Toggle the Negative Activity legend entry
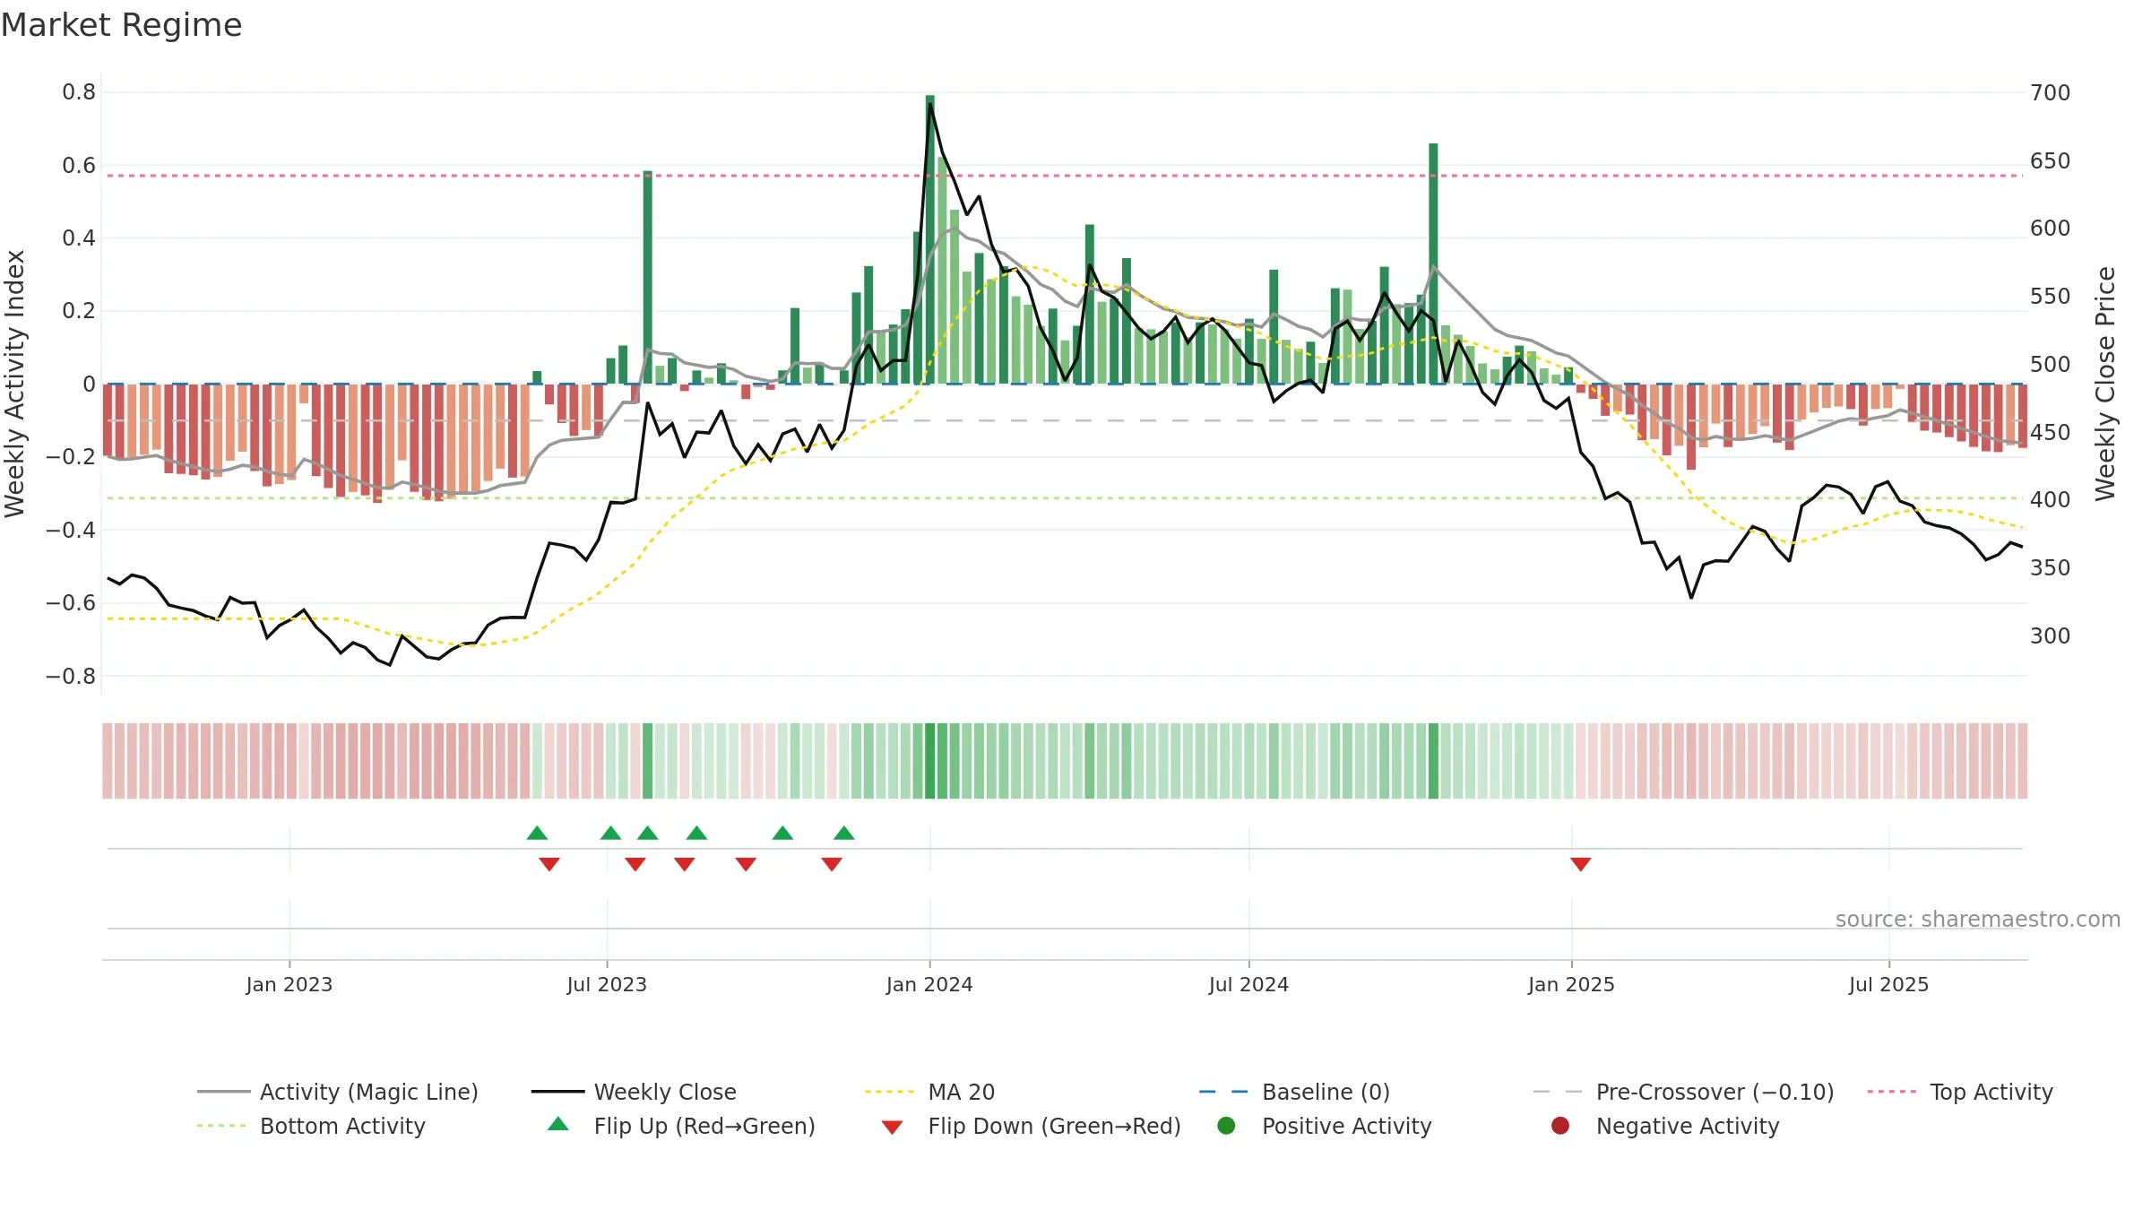2151x1210 pixels. click(x=1665, y=1126)
